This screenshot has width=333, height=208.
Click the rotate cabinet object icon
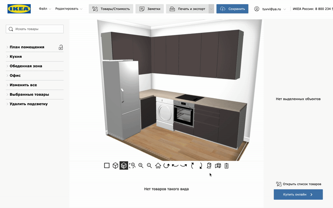pyautogui.click(x=209, y=166)
